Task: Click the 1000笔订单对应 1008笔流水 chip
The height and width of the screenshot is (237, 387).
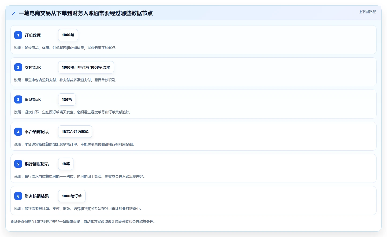Action: (86, 67)
